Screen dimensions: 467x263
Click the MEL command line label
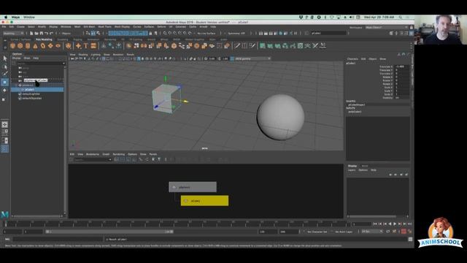click(7, 239)
